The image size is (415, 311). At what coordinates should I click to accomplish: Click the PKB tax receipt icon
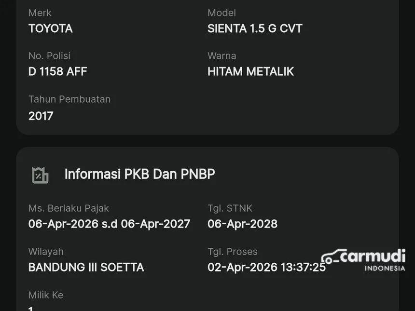[40, 175]
